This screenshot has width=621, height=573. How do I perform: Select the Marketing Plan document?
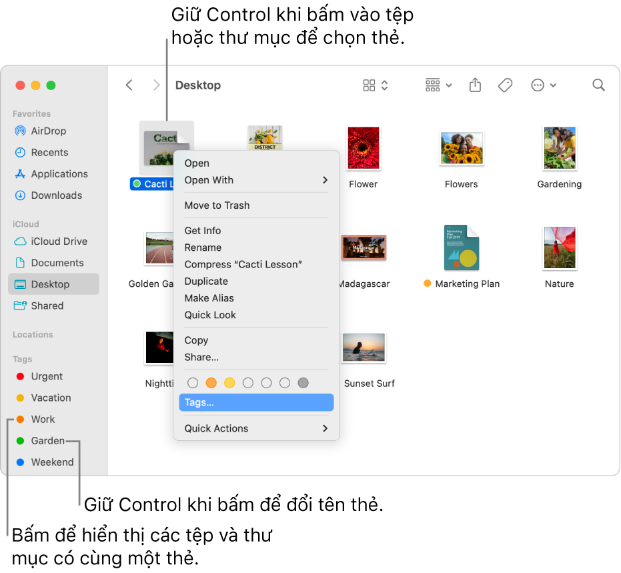(462, 248)
